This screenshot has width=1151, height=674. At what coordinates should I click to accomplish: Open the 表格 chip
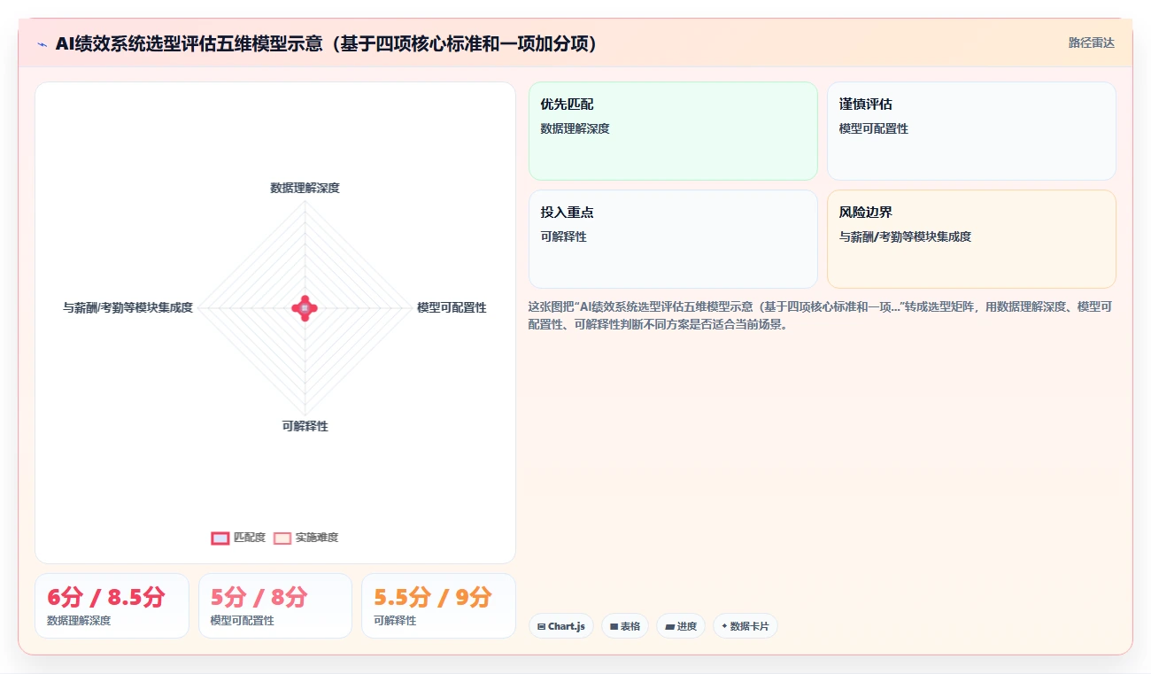pyautogui.click(x=625, y=626)
